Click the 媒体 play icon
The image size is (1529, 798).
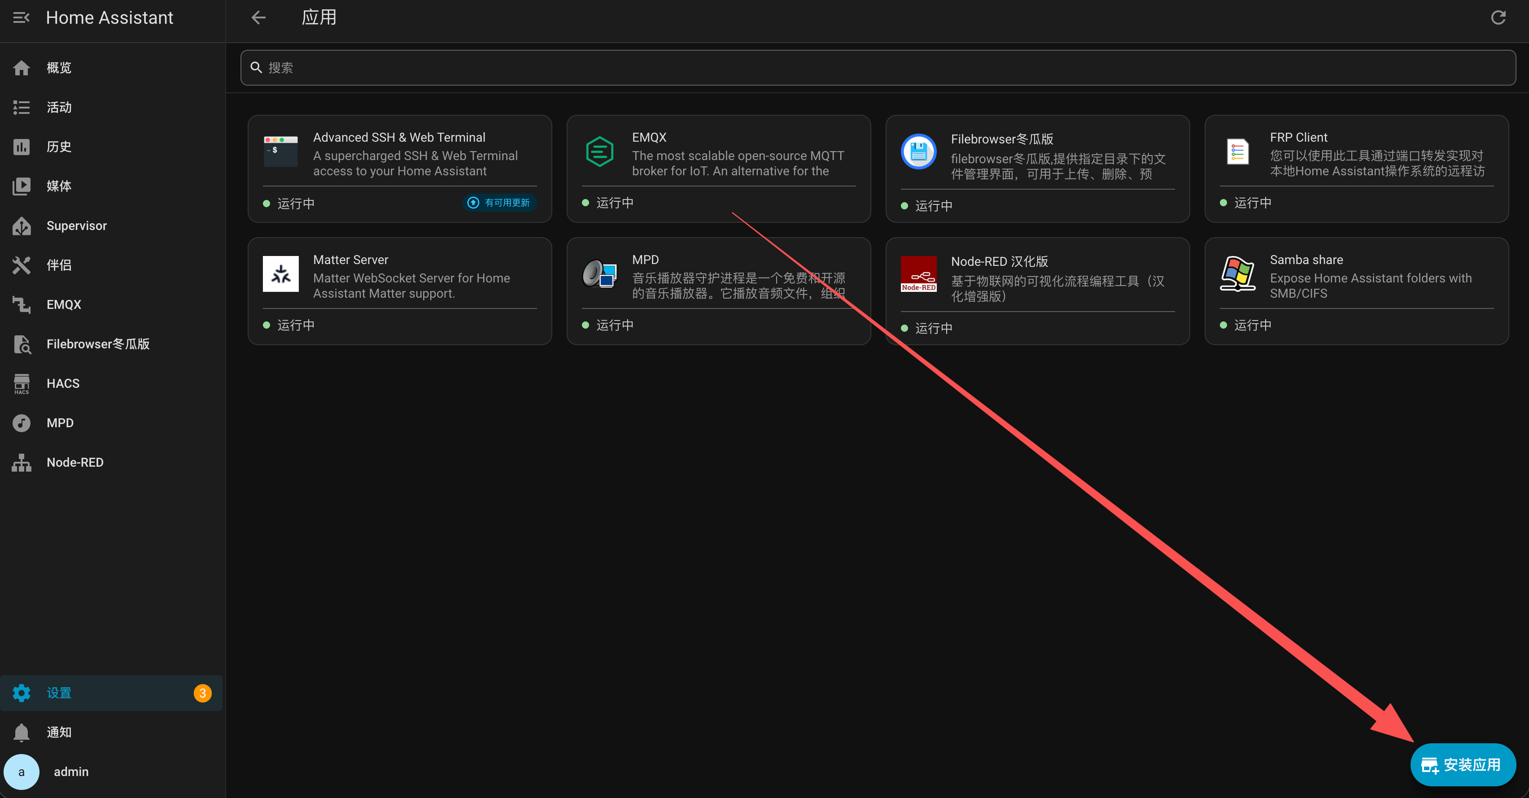[22, 186]
